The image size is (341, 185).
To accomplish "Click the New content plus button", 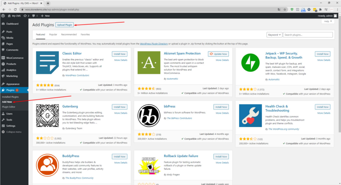I will coord(45,16).
